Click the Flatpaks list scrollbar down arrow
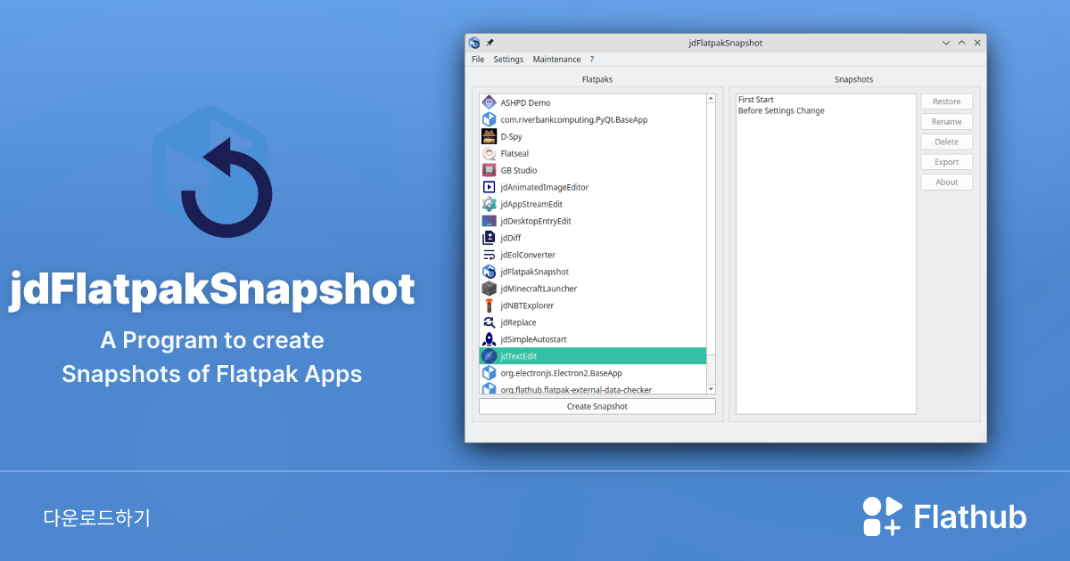The height and width of the screenshot is (561, 1070). [x=711, y=389]
